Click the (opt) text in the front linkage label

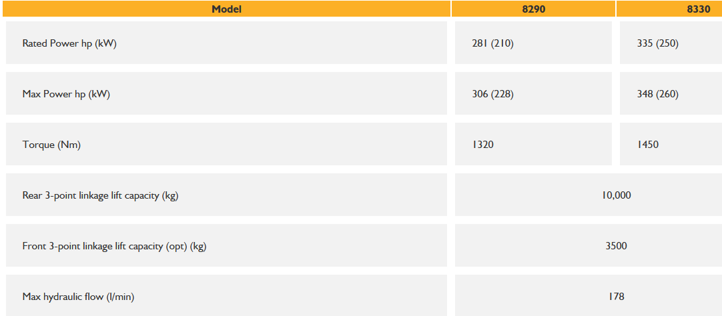(177, 246)
